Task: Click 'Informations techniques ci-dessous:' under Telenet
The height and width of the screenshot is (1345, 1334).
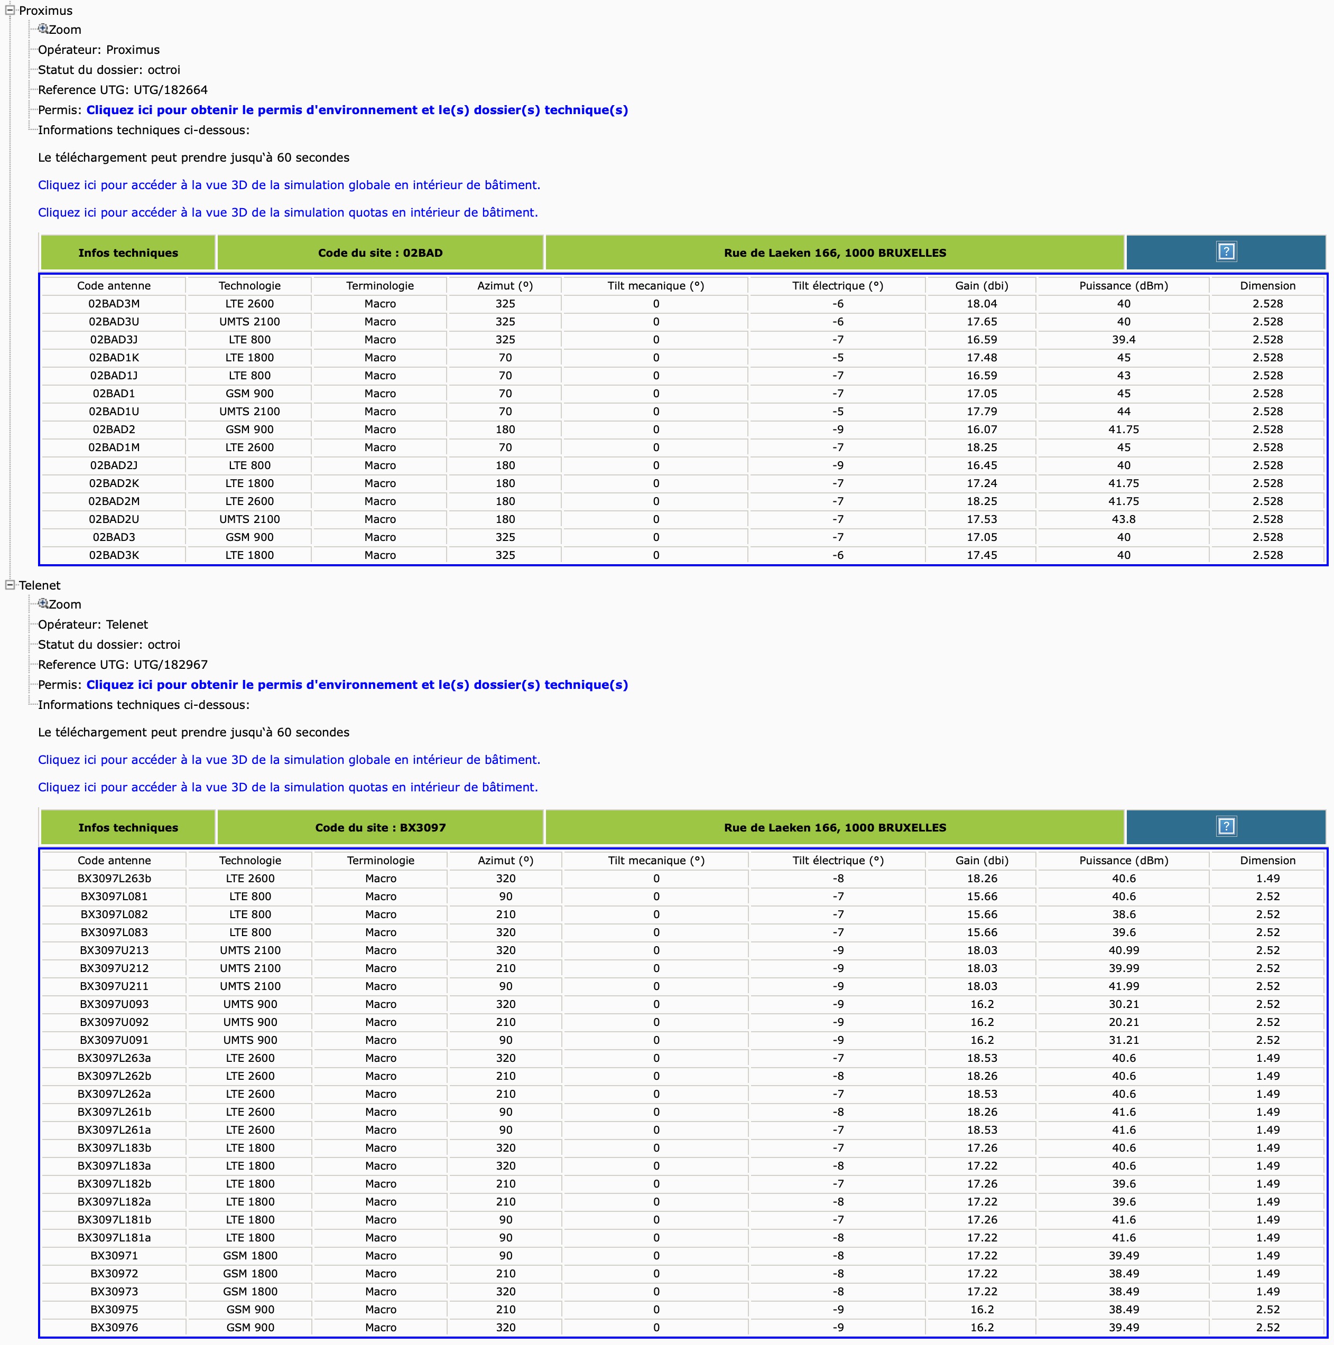Action: [144, 705]
